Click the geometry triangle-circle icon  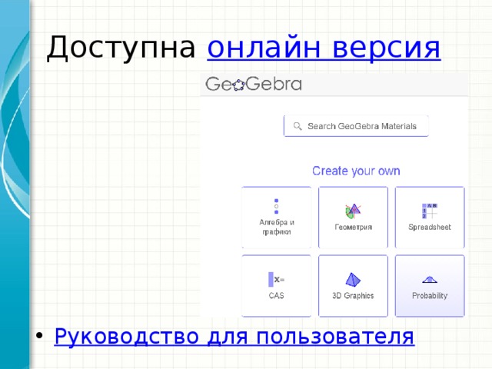pyautogui.click(x=353, y=211)
